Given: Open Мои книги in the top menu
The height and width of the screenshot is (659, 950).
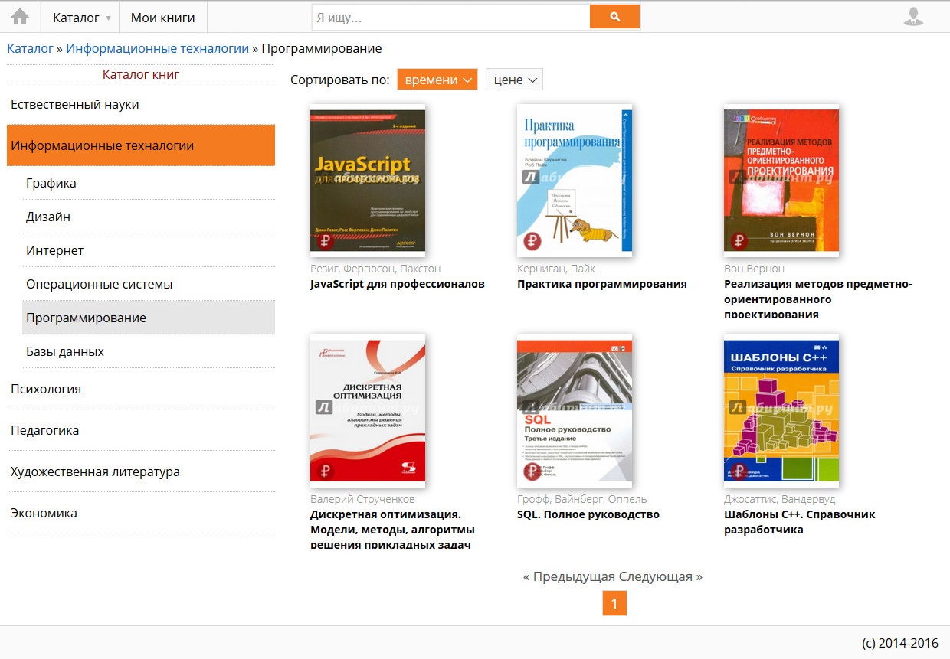Looking at the screenshot, I should 162,17.
